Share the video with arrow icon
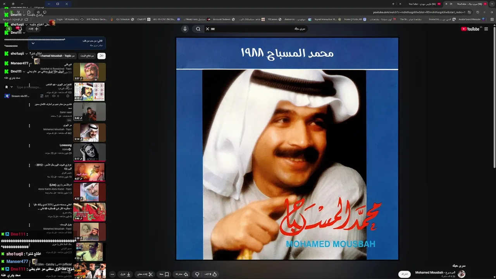The height and width of the screenshot is (279, 496). pos(182,274)
